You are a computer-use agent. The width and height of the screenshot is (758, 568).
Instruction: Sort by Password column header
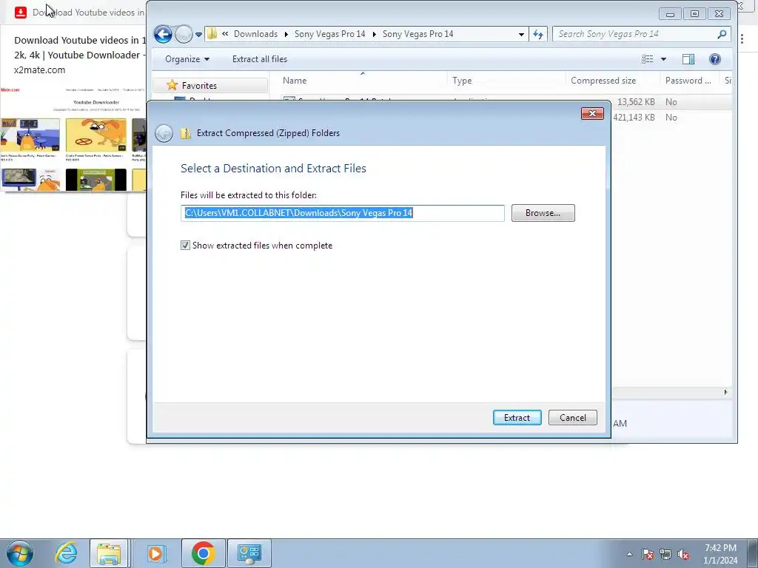pos(689,81)
